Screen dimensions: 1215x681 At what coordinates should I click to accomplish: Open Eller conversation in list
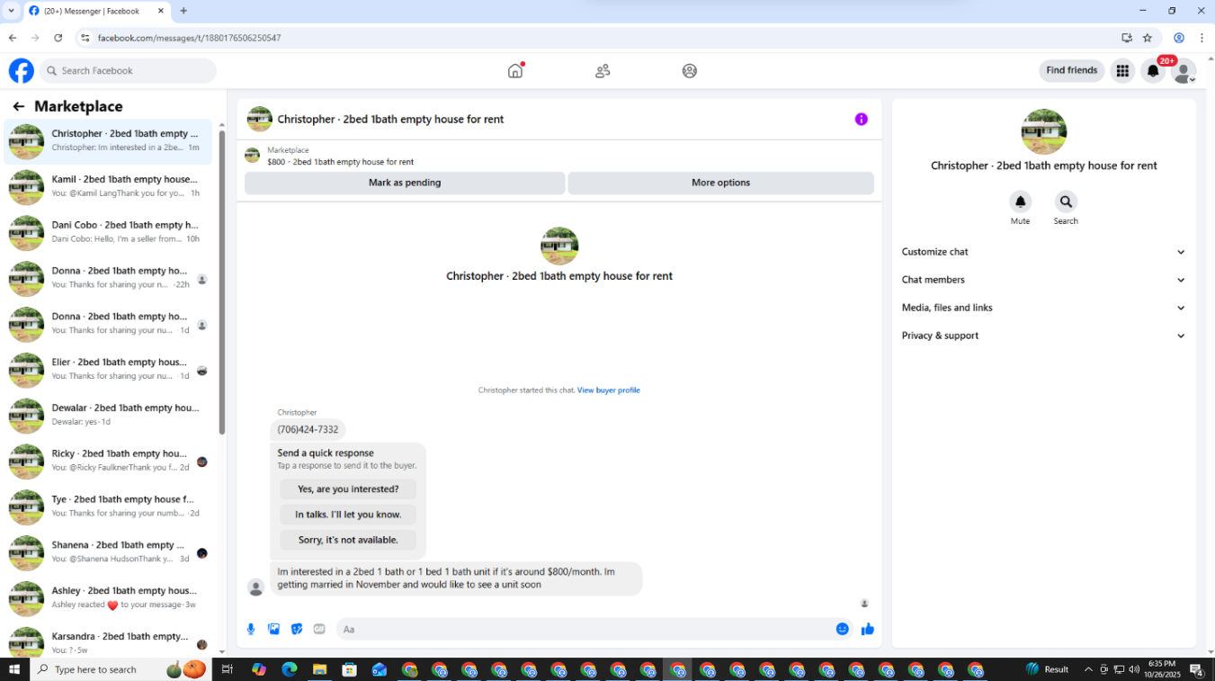109,370
